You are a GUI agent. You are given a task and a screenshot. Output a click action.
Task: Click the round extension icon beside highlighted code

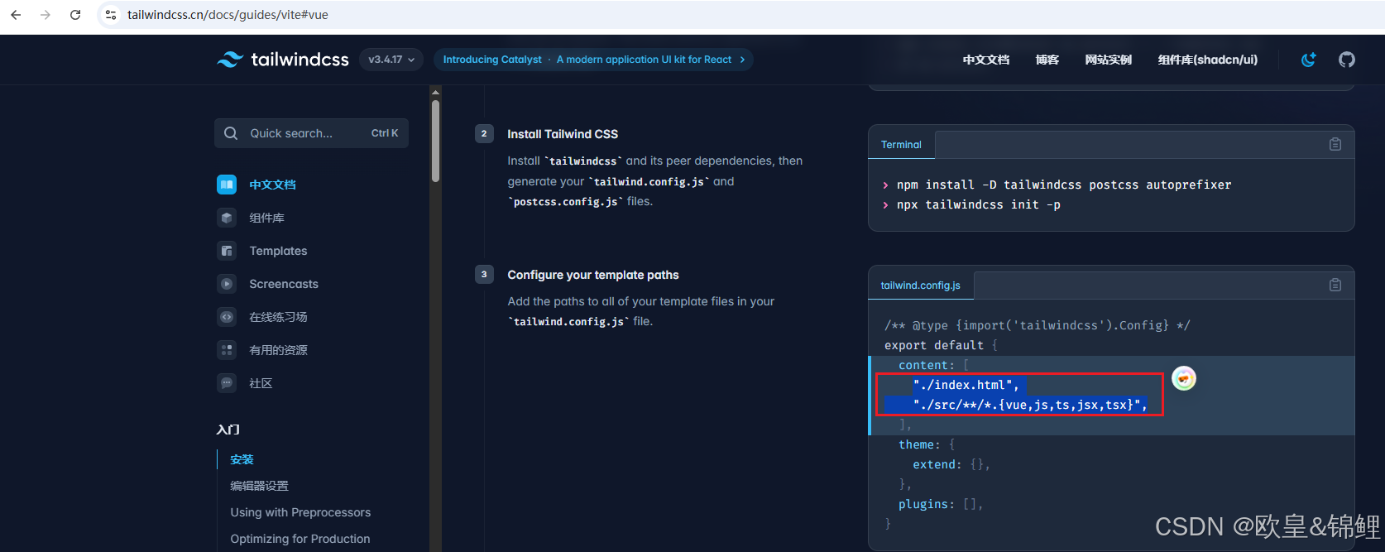pyautogui.click(x=1184, y=378)
